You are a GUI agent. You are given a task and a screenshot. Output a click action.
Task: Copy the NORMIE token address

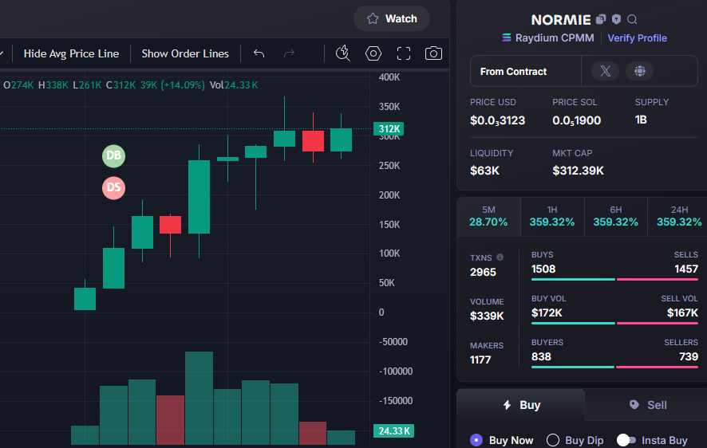[x=601, y=19]
